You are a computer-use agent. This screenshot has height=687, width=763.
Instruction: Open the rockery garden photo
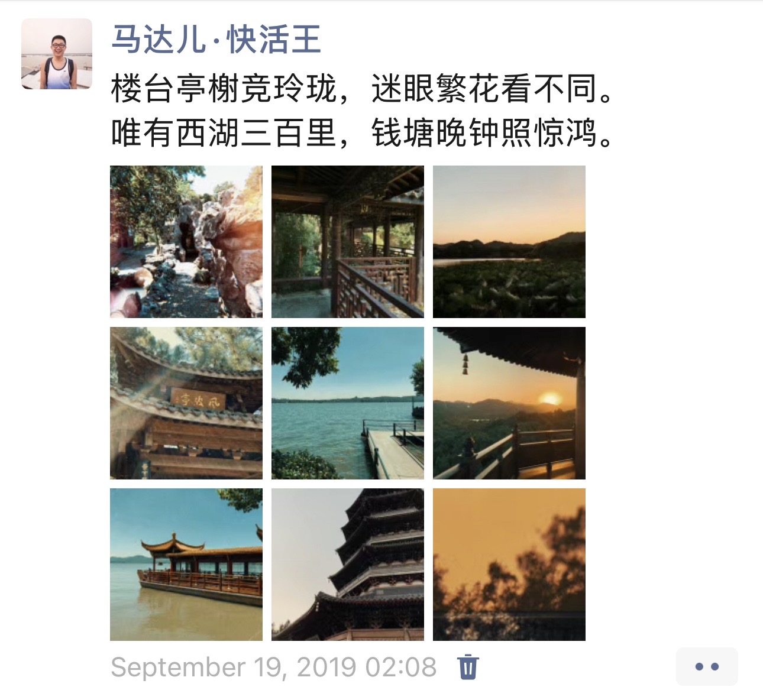[x=186, y=242]
